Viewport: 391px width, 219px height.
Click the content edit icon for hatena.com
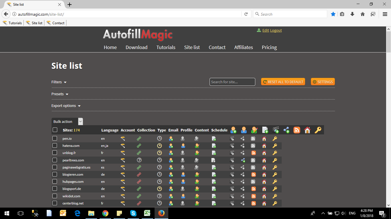pyautogui.click(x=197, y=146)
